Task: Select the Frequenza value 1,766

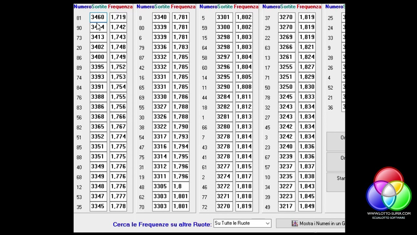Action: pyautogui.click(x=118, y=117)
